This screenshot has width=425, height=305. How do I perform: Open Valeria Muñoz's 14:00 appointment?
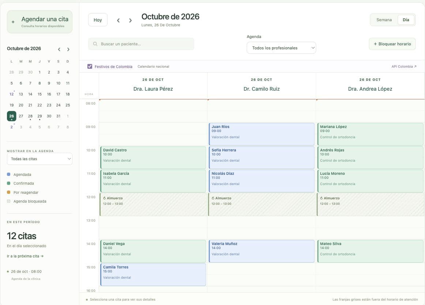coord(262,251)
